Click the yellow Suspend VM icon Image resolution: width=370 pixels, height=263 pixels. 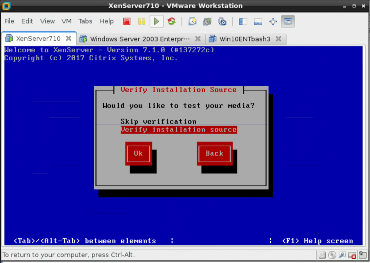coord(142,21)
